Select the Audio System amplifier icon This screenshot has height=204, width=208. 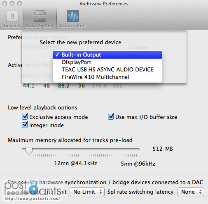pyautogui.click(x=40, y=16)
